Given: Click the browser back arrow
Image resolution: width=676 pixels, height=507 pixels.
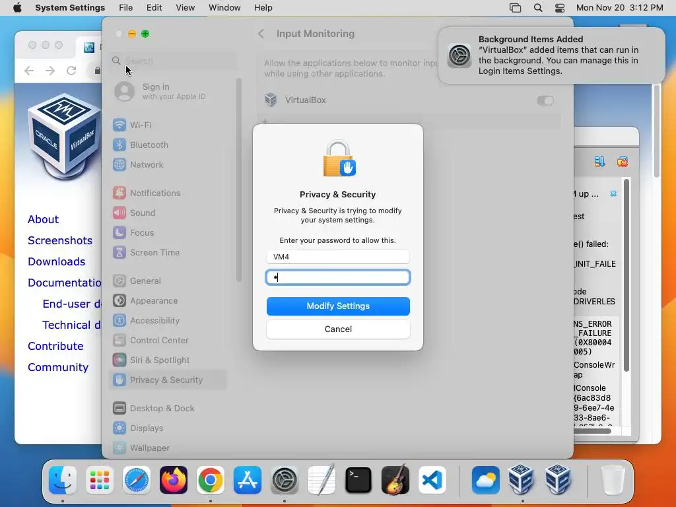Looking at the screenshot, I should pos(29,70).
